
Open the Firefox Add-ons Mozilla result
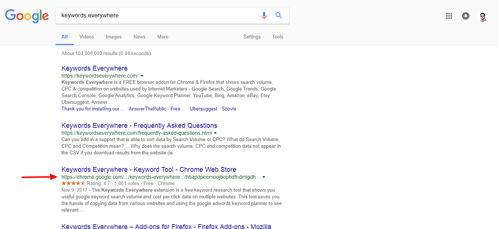click(x=166, y=226)
